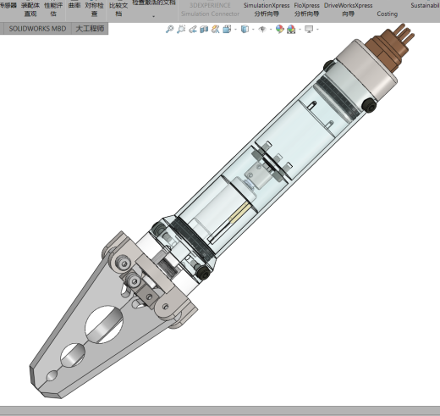Image resolution: width=440 pixels, height=416 pixels.
Task: Click the Edit Appearance color ball icon
Action: click(x=279, y=29)
